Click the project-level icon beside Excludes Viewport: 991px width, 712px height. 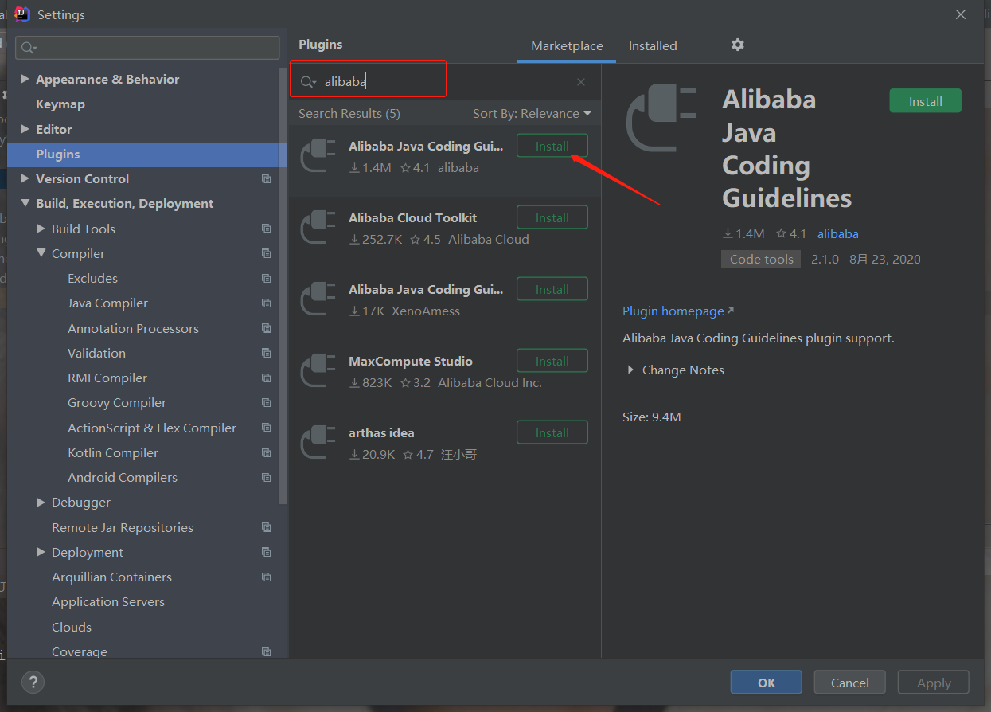pyautogui.click(x=267, y=279)
